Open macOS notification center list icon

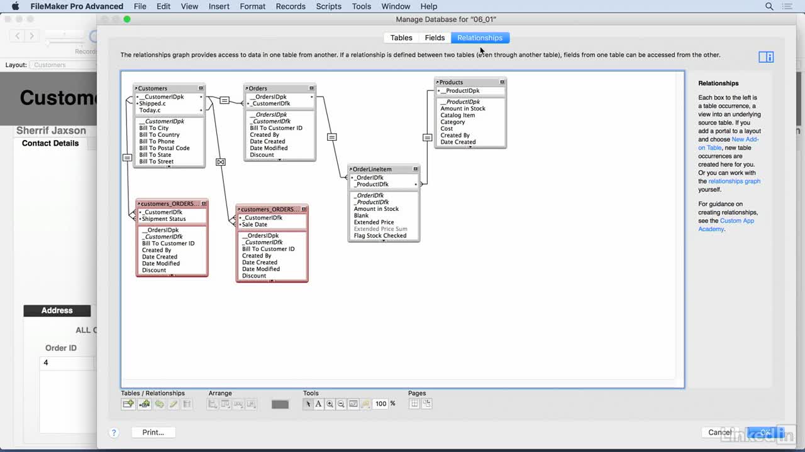788,6
